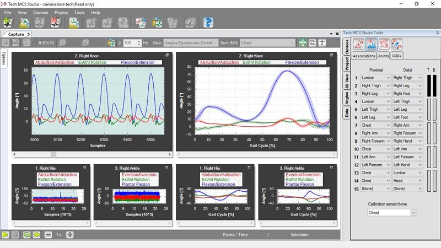
Task: Switch to the Associations tab
Action: pos(364,56)
